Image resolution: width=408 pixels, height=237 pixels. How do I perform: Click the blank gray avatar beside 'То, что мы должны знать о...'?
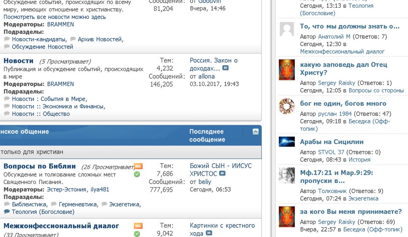click(286, 30)
